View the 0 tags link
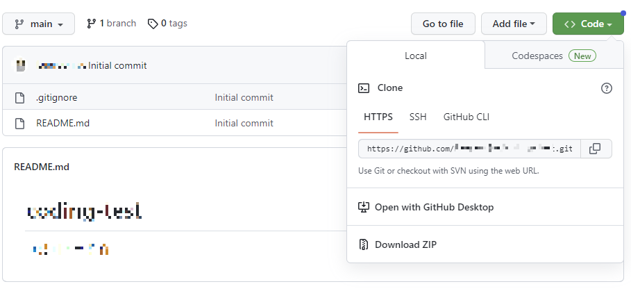The width and height of the screenshot is (631, 291). (167, 24)
